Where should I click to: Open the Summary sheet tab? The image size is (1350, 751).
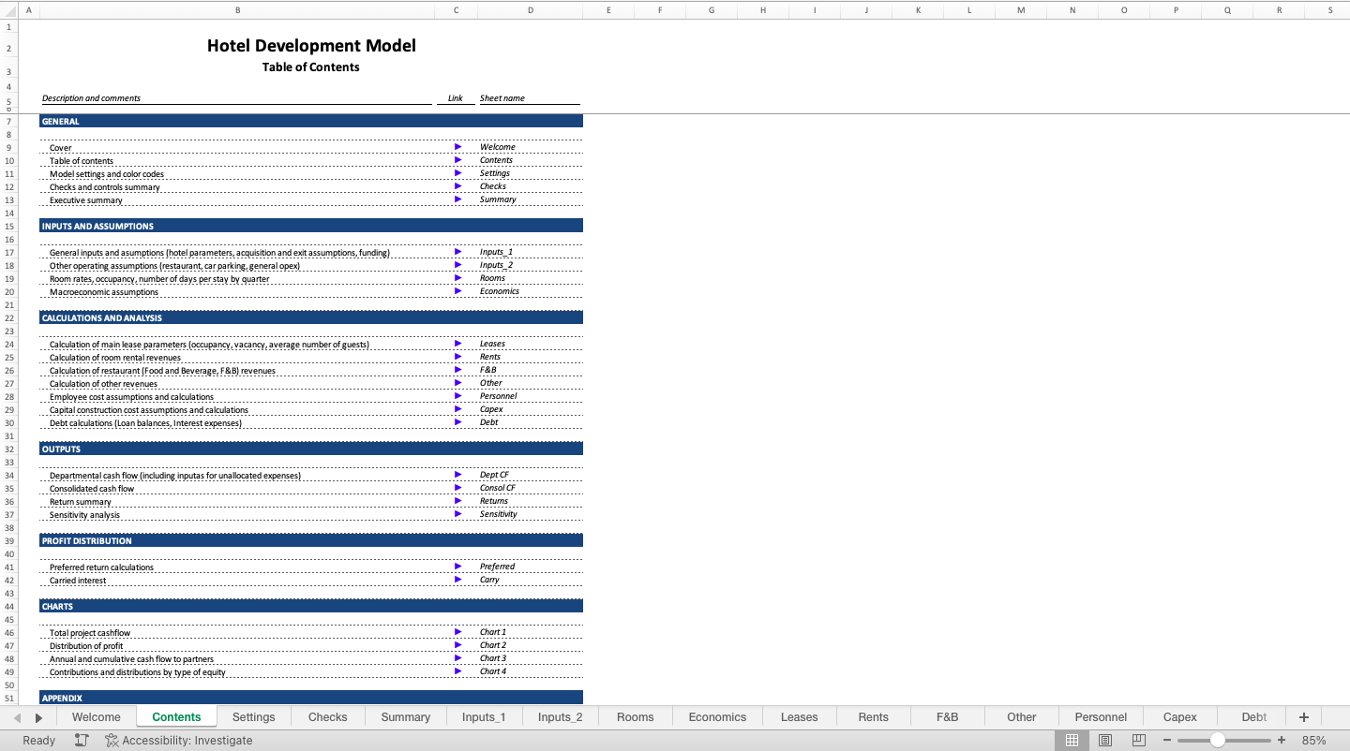click(x=406, y=717)
